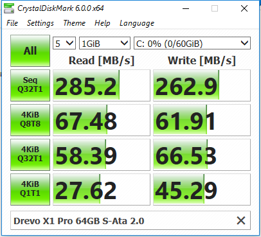The width and height of the screenshot is (261, 237).
Task: Click the Read [MB/s] column header
Action: (102, 60)
